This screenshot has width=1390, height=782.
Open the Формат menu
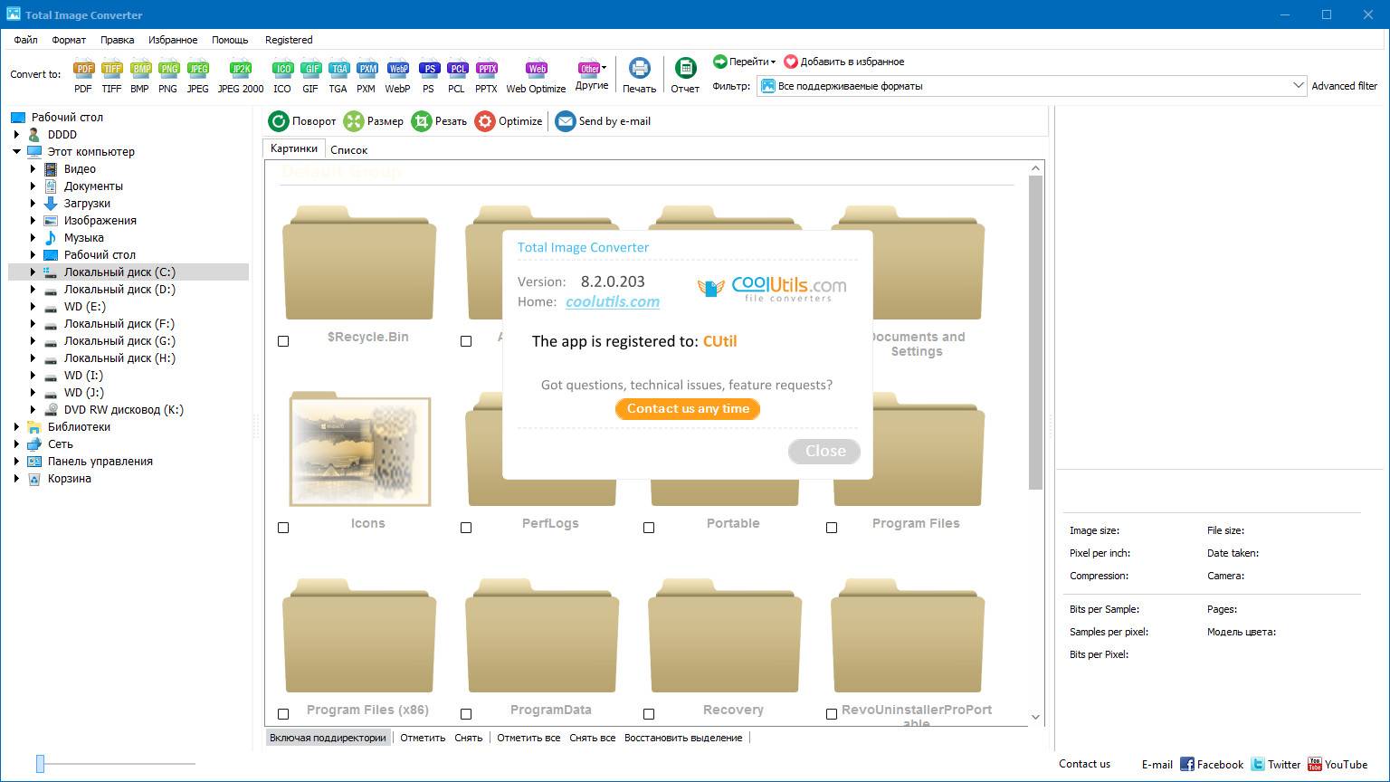[x=69, y=40]
